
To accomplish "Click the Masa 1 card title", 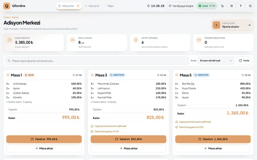I will click(x=16, y=75).
